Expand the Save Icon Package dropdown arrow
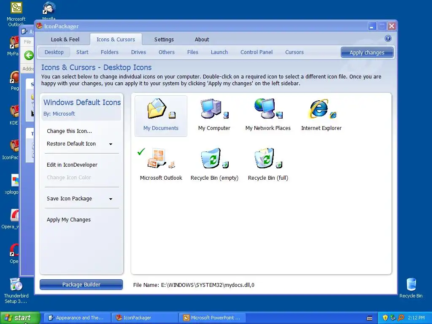Image resolution: width=432 pixels, height=324 pixels. coord(111,199)
